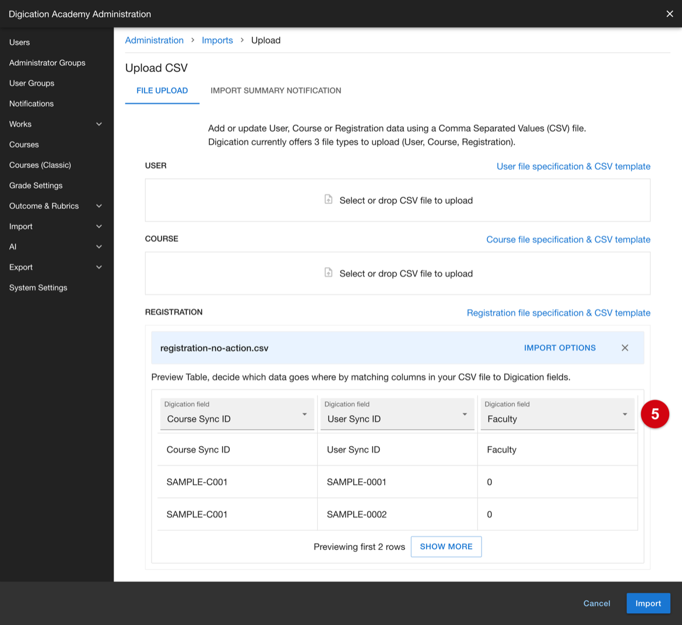
Task: Expand the AI sidebar menu
Action: coord(99,247)
